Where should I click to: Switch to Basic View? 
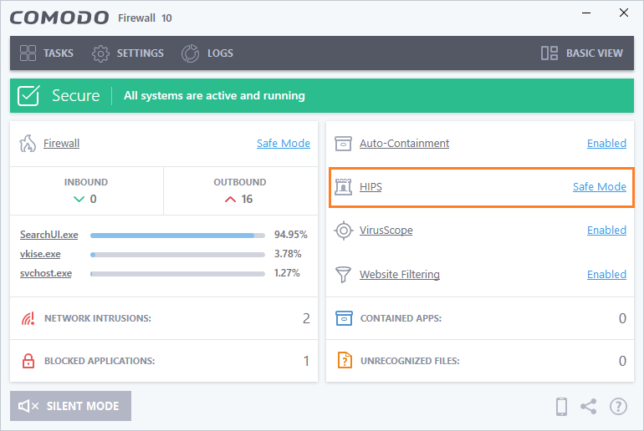tap(582, 53)
